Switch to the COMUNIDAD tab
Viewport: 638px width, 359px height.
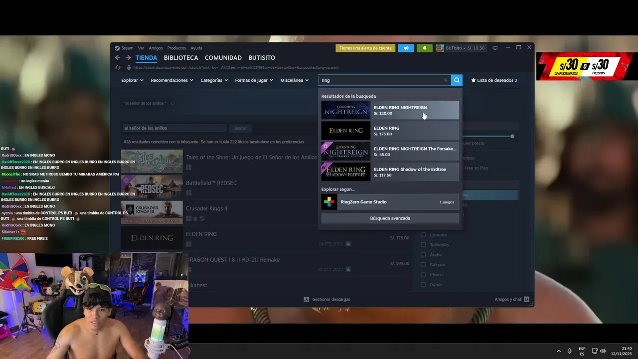tap(223, 58)
